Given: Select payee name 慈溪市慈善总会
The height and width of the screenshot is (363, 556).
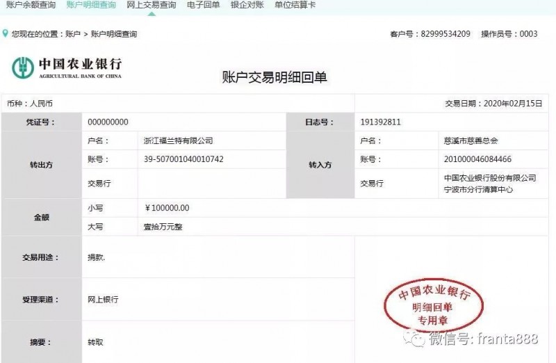Looking at the screenshot, I should tap(471, 141).
